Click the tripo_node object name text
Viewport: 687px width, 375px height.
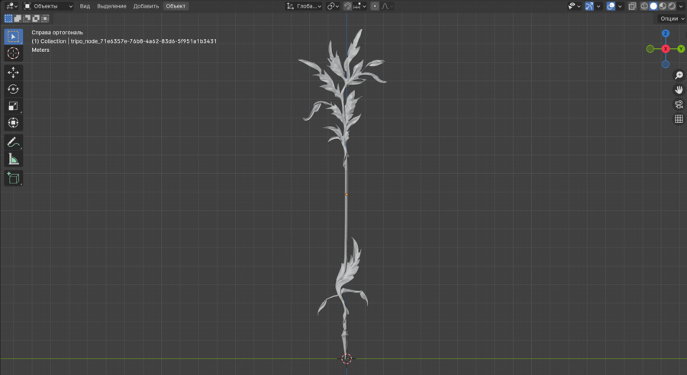144,41
